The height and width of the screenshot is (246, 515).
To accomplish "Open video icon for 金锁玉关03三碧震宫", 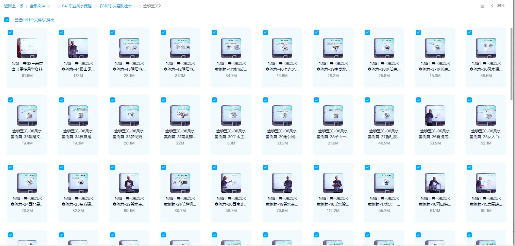I will tap(27, 48).
